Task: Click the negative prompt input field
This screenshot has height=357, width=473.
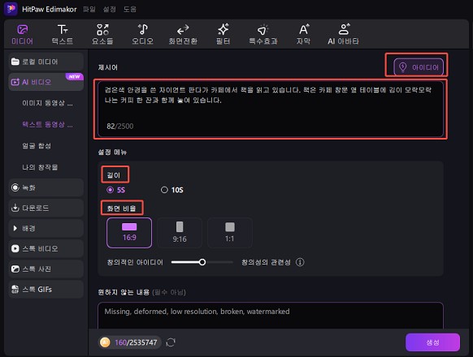Action: point(271,316)
